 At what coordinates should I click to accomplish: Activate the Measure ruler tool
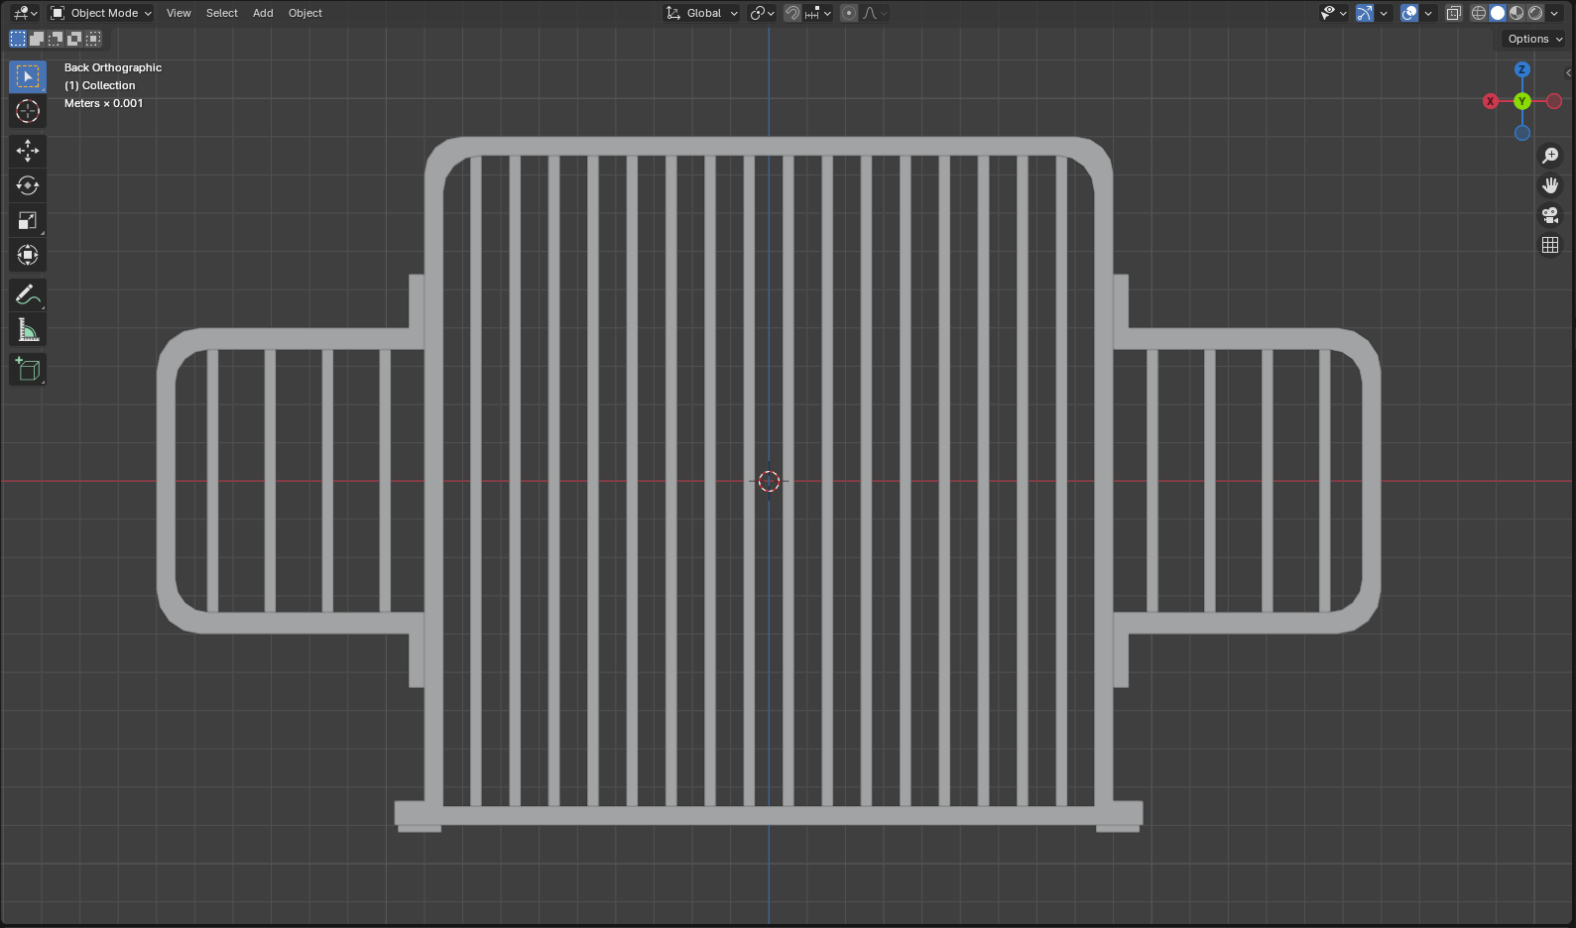click(x=28, y=330)
